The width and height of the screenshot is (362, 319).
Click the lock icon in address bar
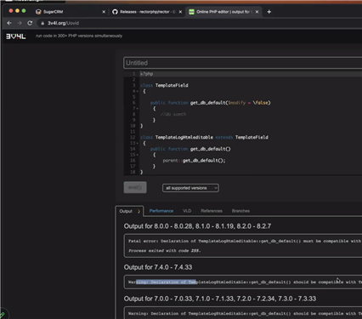click(42, 23)
